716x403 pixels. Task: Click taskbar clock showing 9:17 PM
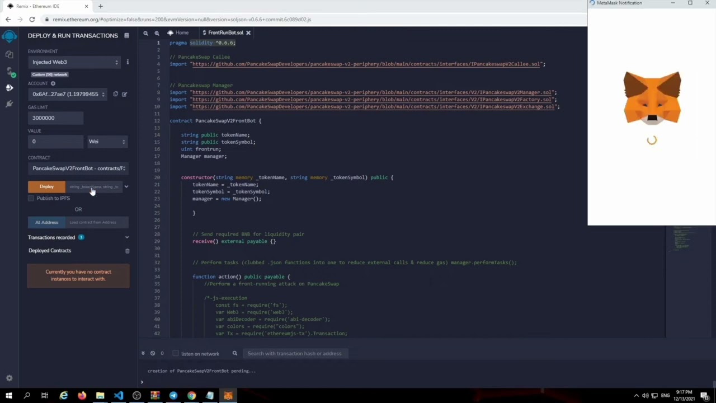pos(684,396)
